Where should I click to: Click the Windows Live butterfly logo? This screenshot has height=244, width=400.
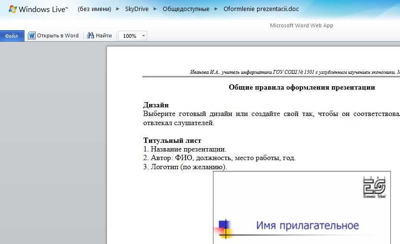(x=12, y=9)
